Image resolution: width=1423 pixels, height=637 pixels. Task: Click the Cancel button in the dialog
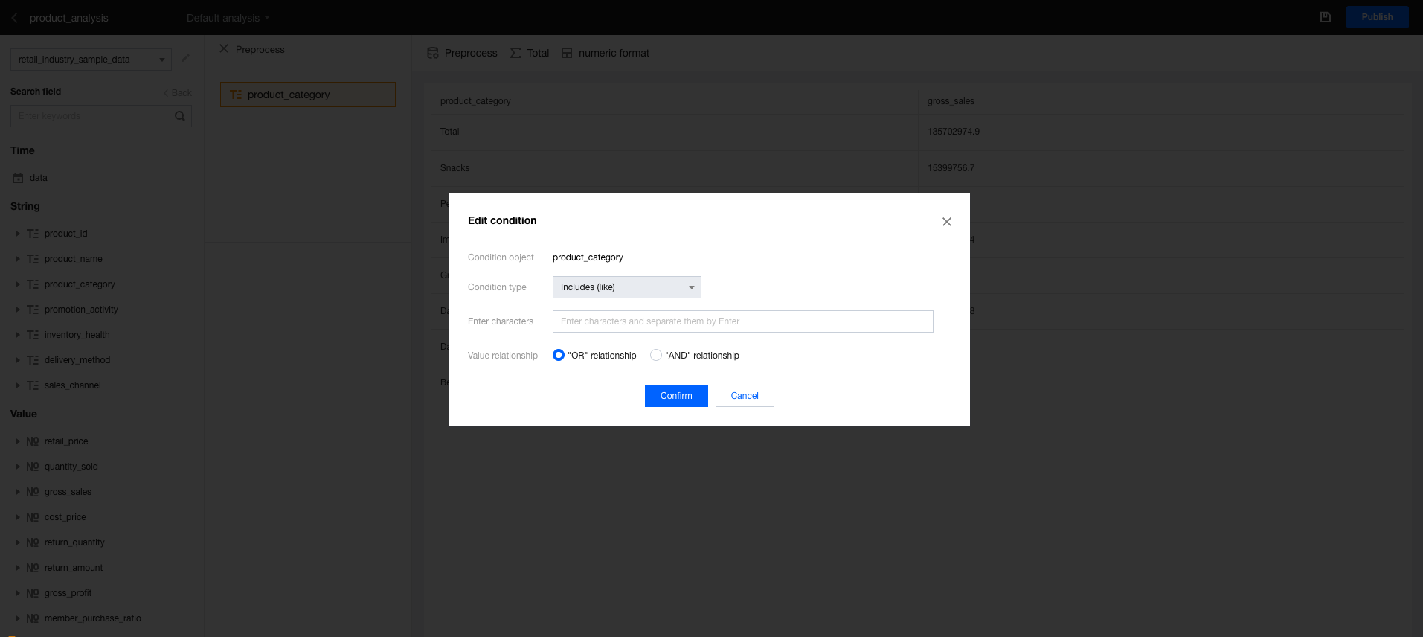[744, 396]
